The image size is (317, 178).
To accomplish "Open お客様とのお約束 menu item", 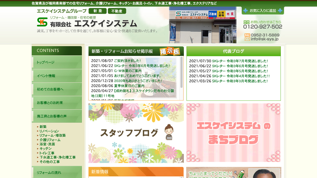I will pos(57,103).
